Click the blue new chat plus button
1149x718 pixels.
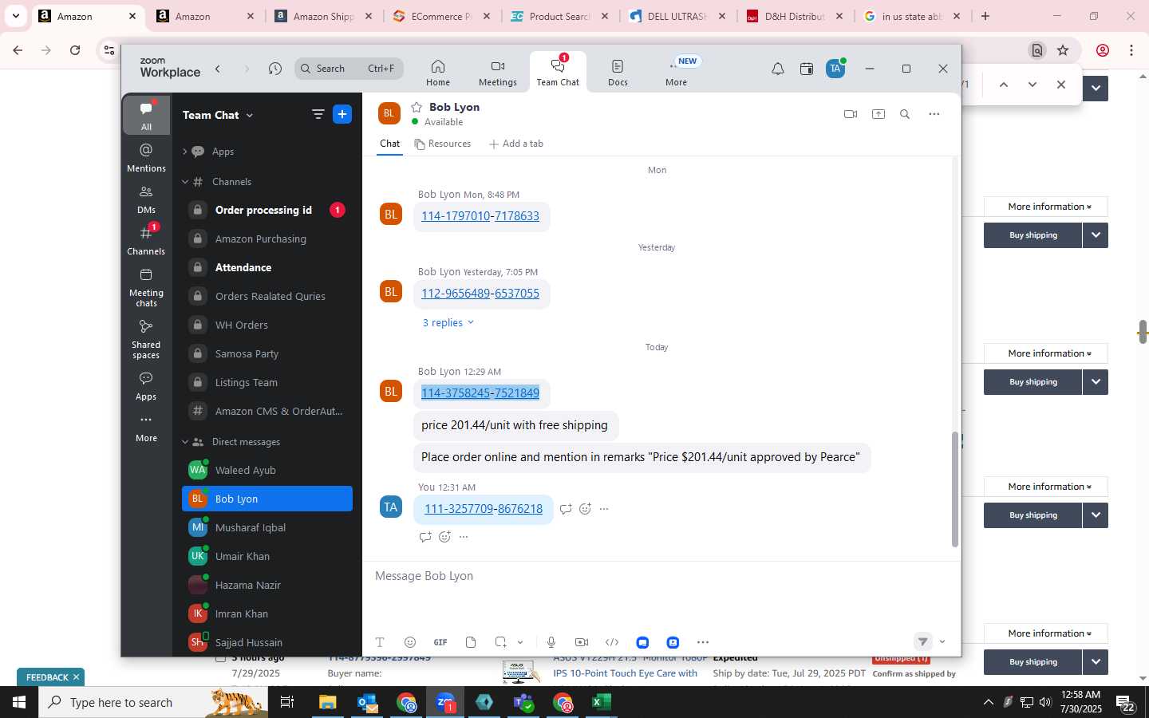tap(342, 115)
